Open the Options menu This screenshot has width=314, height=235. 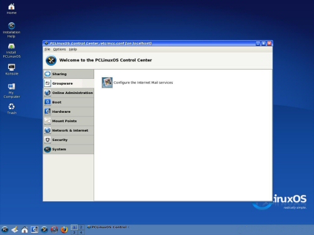point(60,50)
